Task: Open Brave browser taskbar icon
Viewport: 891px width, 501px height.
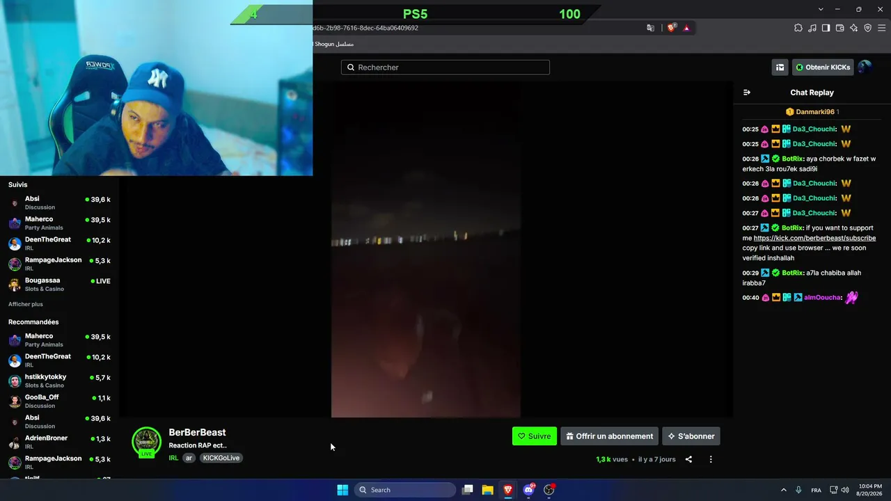Action: tap(508, 490)
